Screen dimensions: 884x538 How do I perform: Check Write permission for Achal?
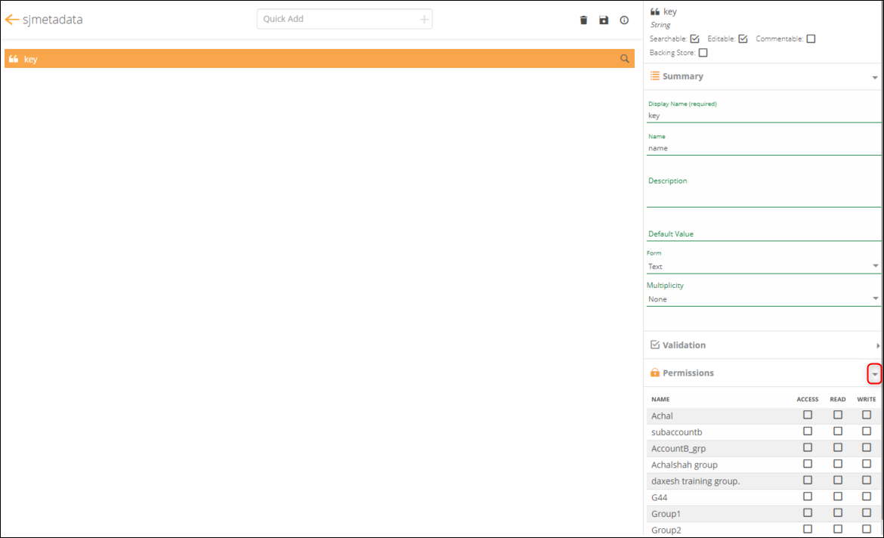(867, 415)
